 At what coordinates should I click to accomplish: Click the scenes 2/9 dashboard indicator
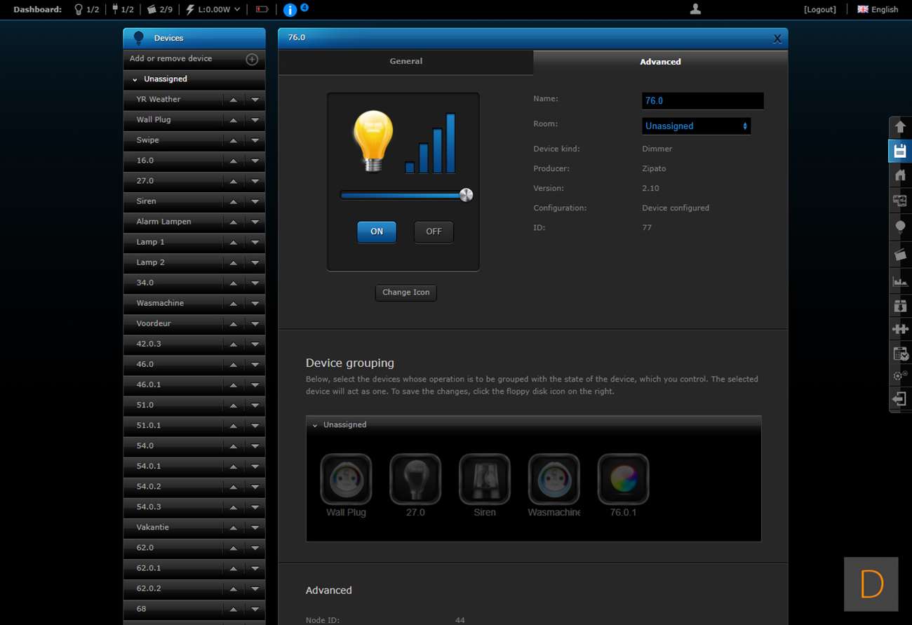[x=159, y=10]
